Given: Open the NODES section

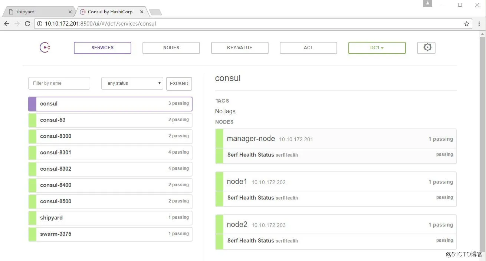Looking at the screenshot, I should pos(171,48).
